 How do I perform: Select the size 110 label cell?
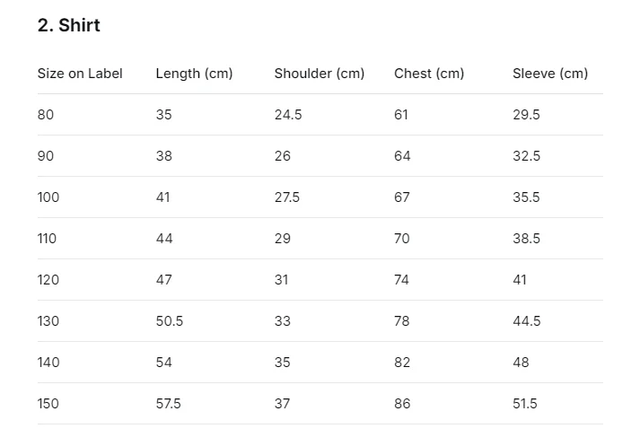point(47,239)
